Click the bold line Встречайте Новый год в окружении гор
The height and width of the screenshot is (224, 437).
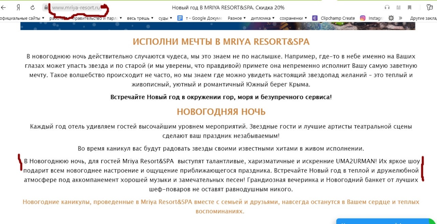click(x=221, y=97)
